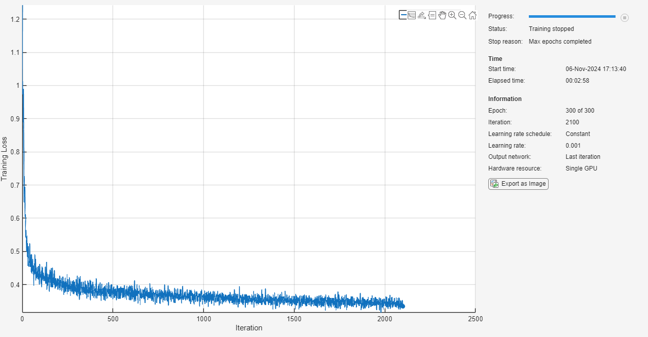The height and width of the screenshot is (337, 648).
Task: Click the elapsed time value "00:02:58"
Action: click(x=578, y=81)
